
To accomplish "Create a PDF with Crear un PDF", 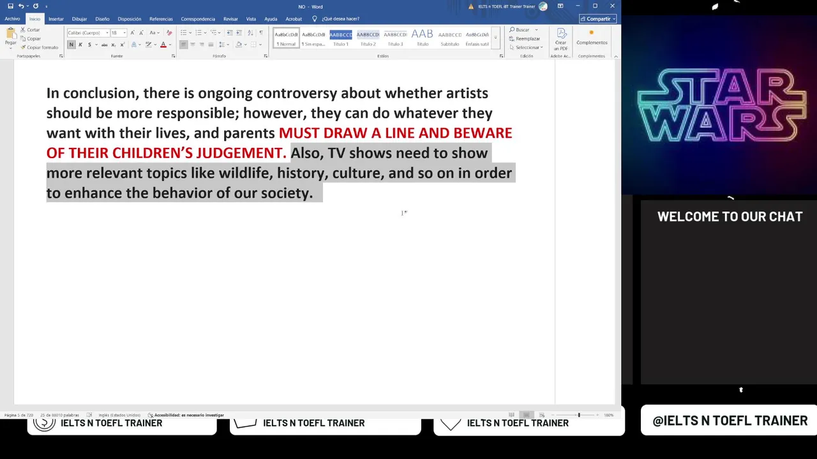I will coord(560,40).
